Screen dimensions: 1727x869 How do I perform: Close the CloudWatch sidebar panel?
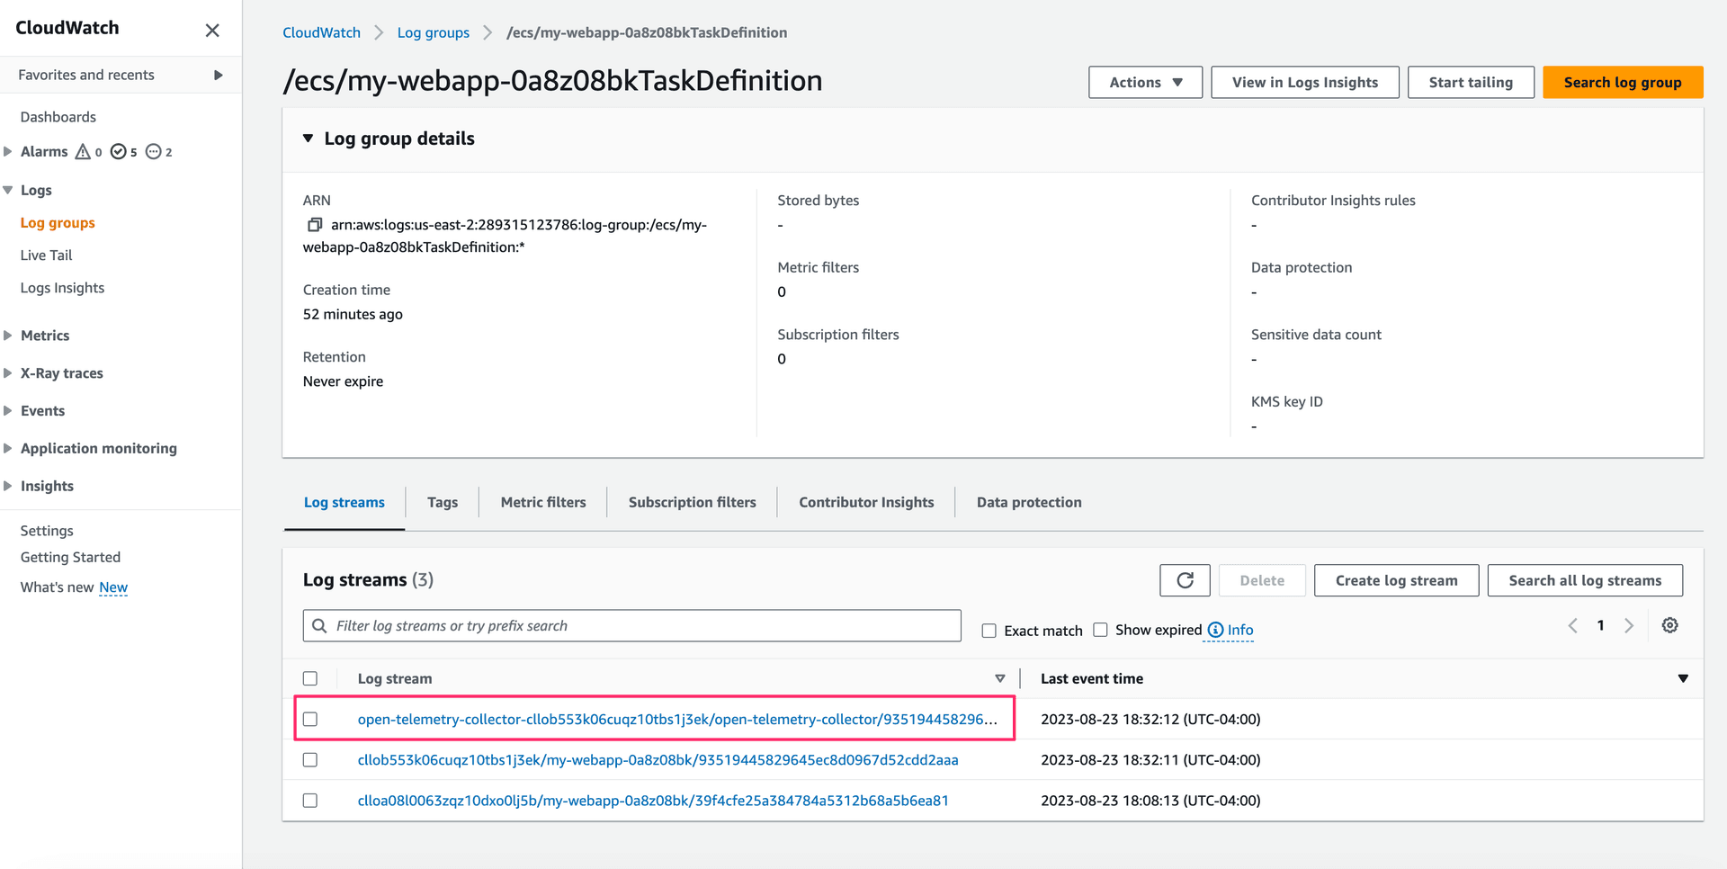(212, 30)
